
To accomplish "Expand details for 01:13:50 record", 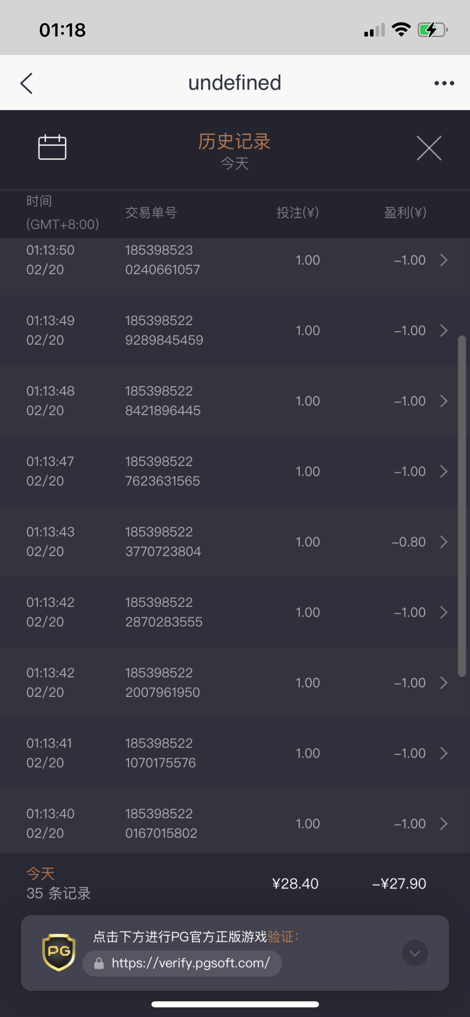I will (x=443, y=260).
